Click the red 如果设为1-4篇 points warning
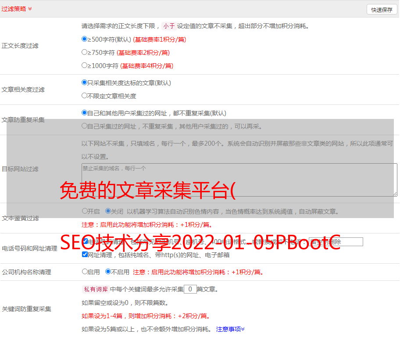 146,316
